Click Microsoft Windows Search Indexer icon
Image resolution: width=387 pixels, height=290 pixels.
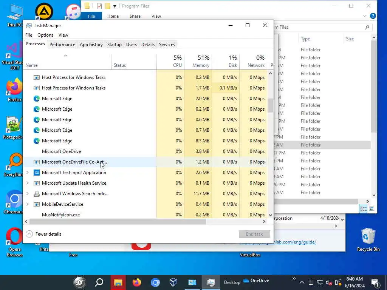37,194
